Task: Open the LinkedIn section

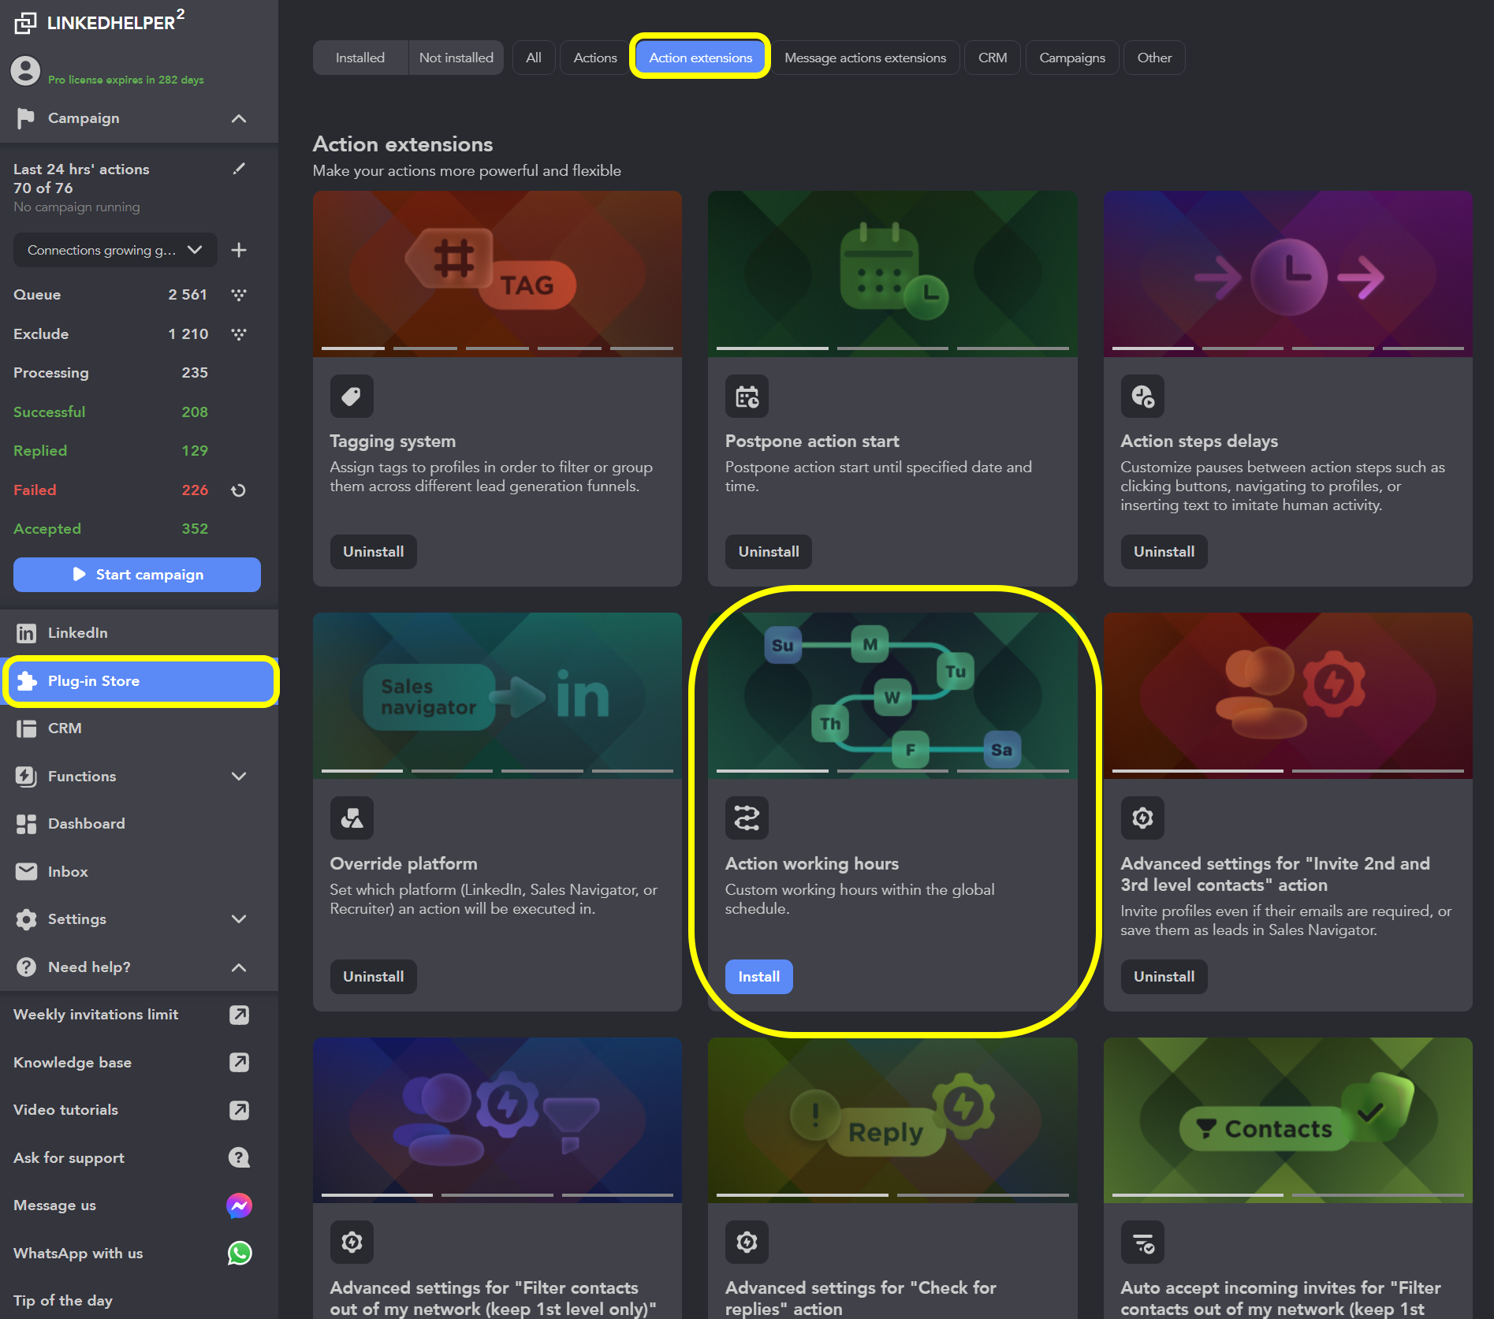Action: pyautogui.click(x=139, y=633)
